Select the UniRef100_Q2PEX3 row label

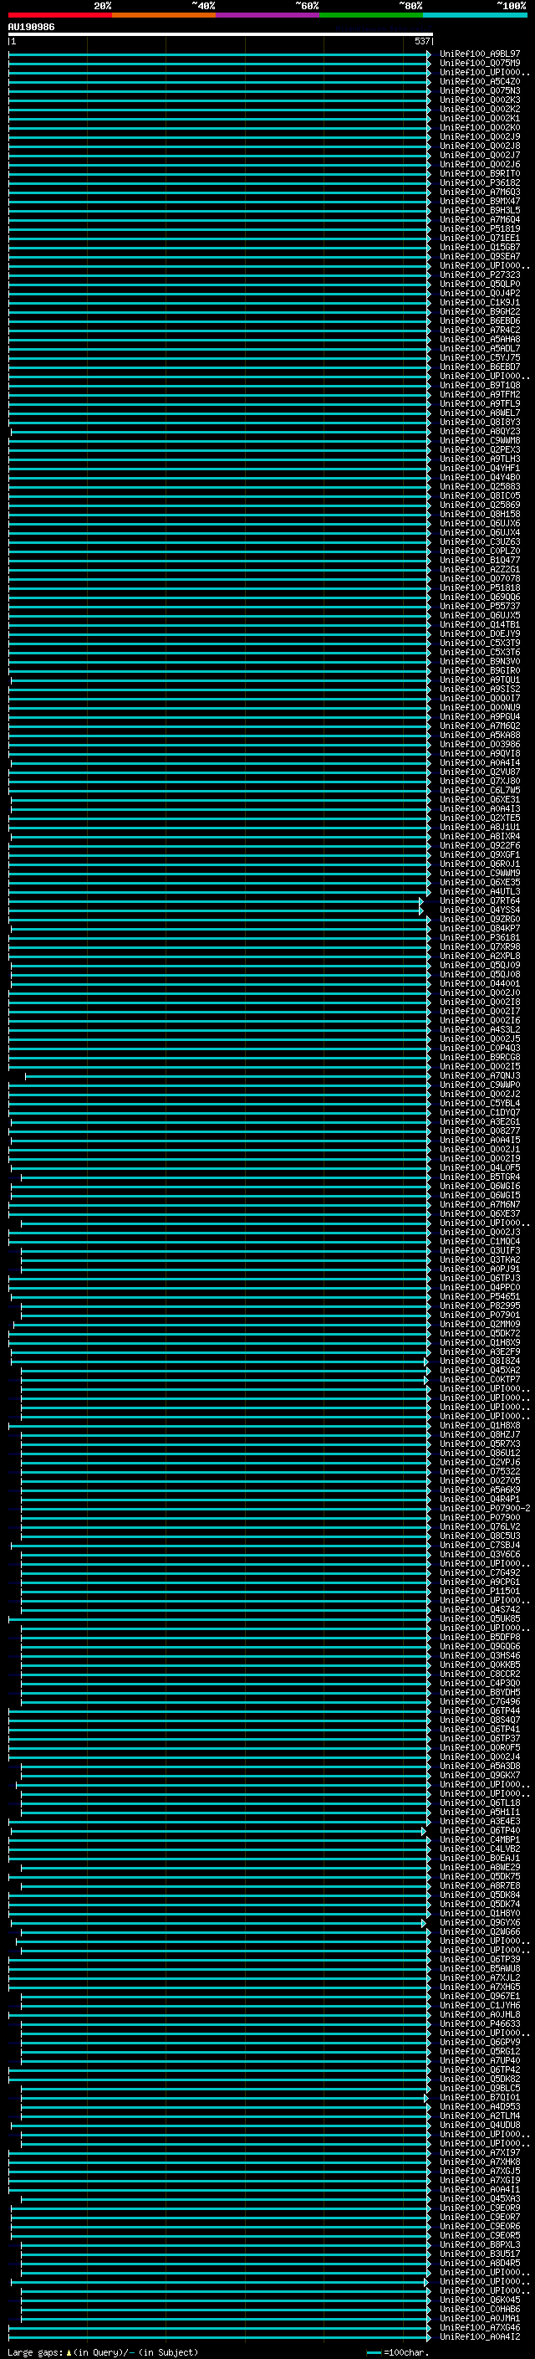[479, 449]
